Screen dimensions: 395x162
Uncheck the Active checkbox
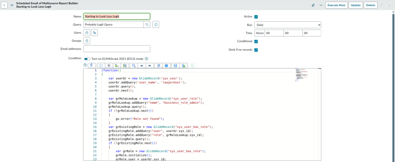tap(256, 16)
